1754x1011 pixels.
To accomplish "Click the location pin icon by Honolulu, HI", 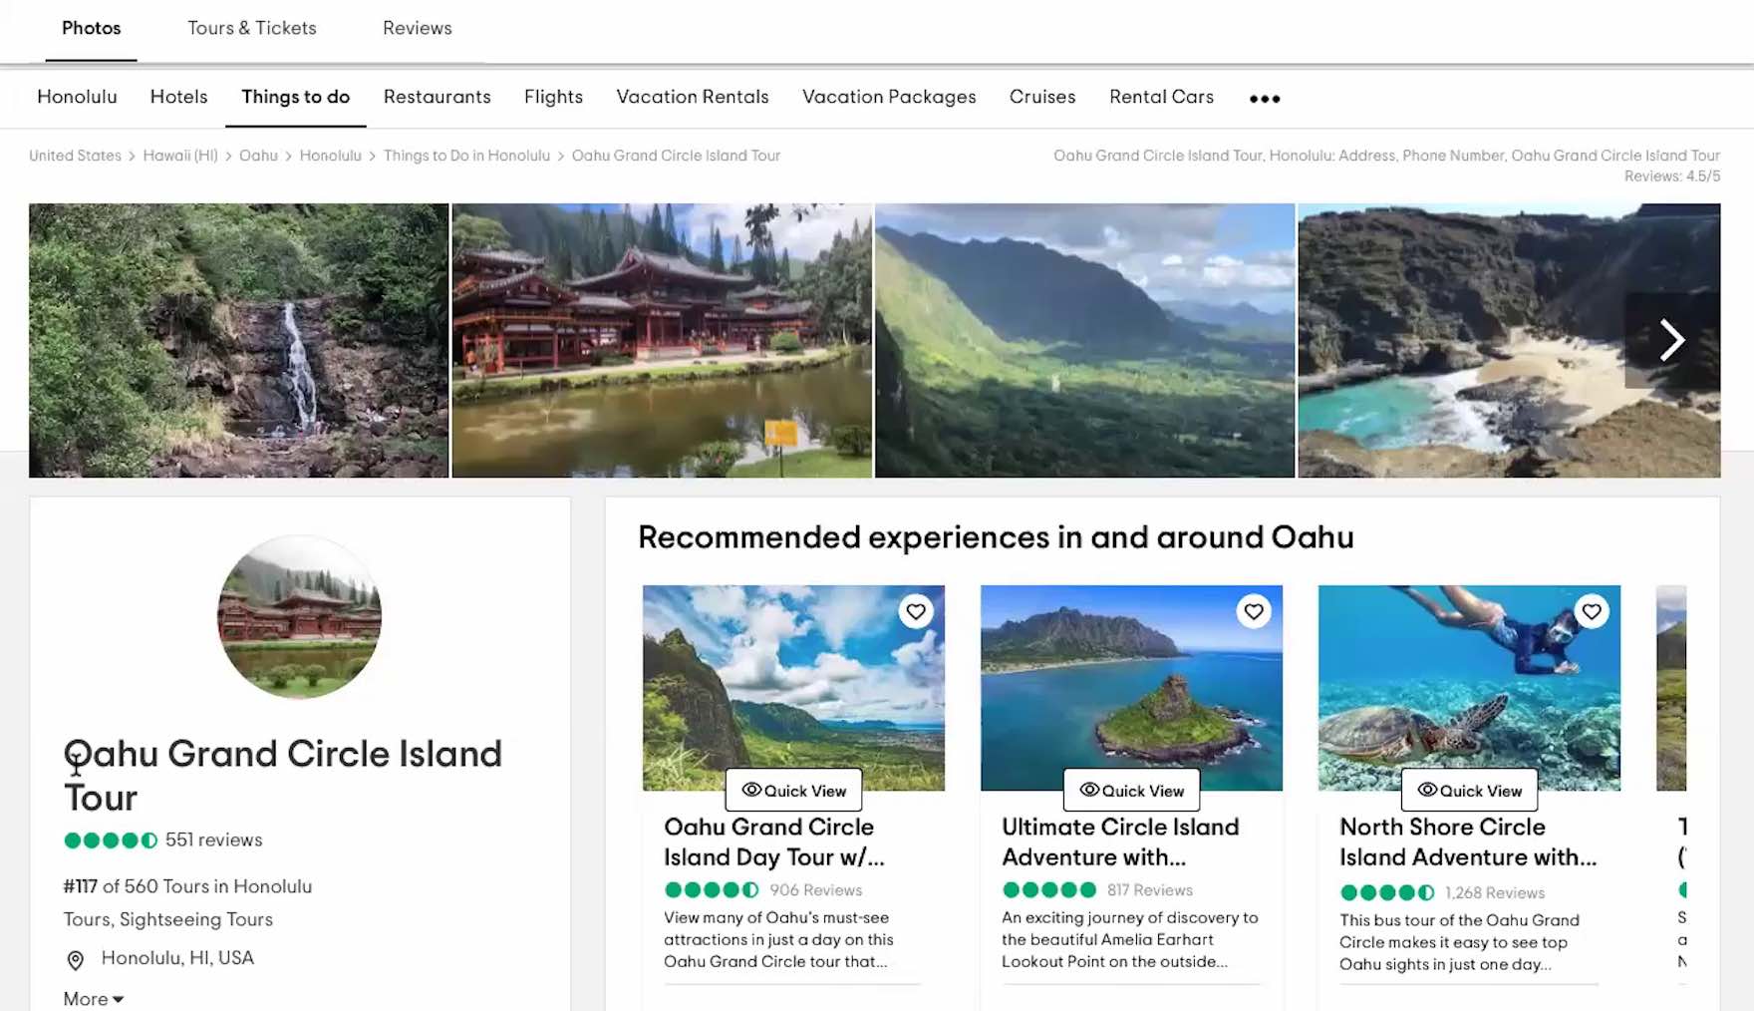I will point(75,959).
